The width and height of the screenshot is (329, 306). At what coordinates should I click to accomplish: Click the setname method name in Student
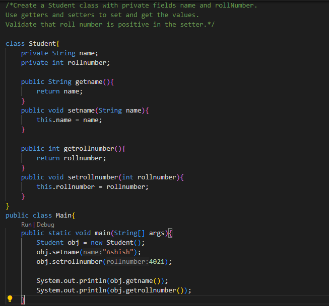[x=81, y=111]
